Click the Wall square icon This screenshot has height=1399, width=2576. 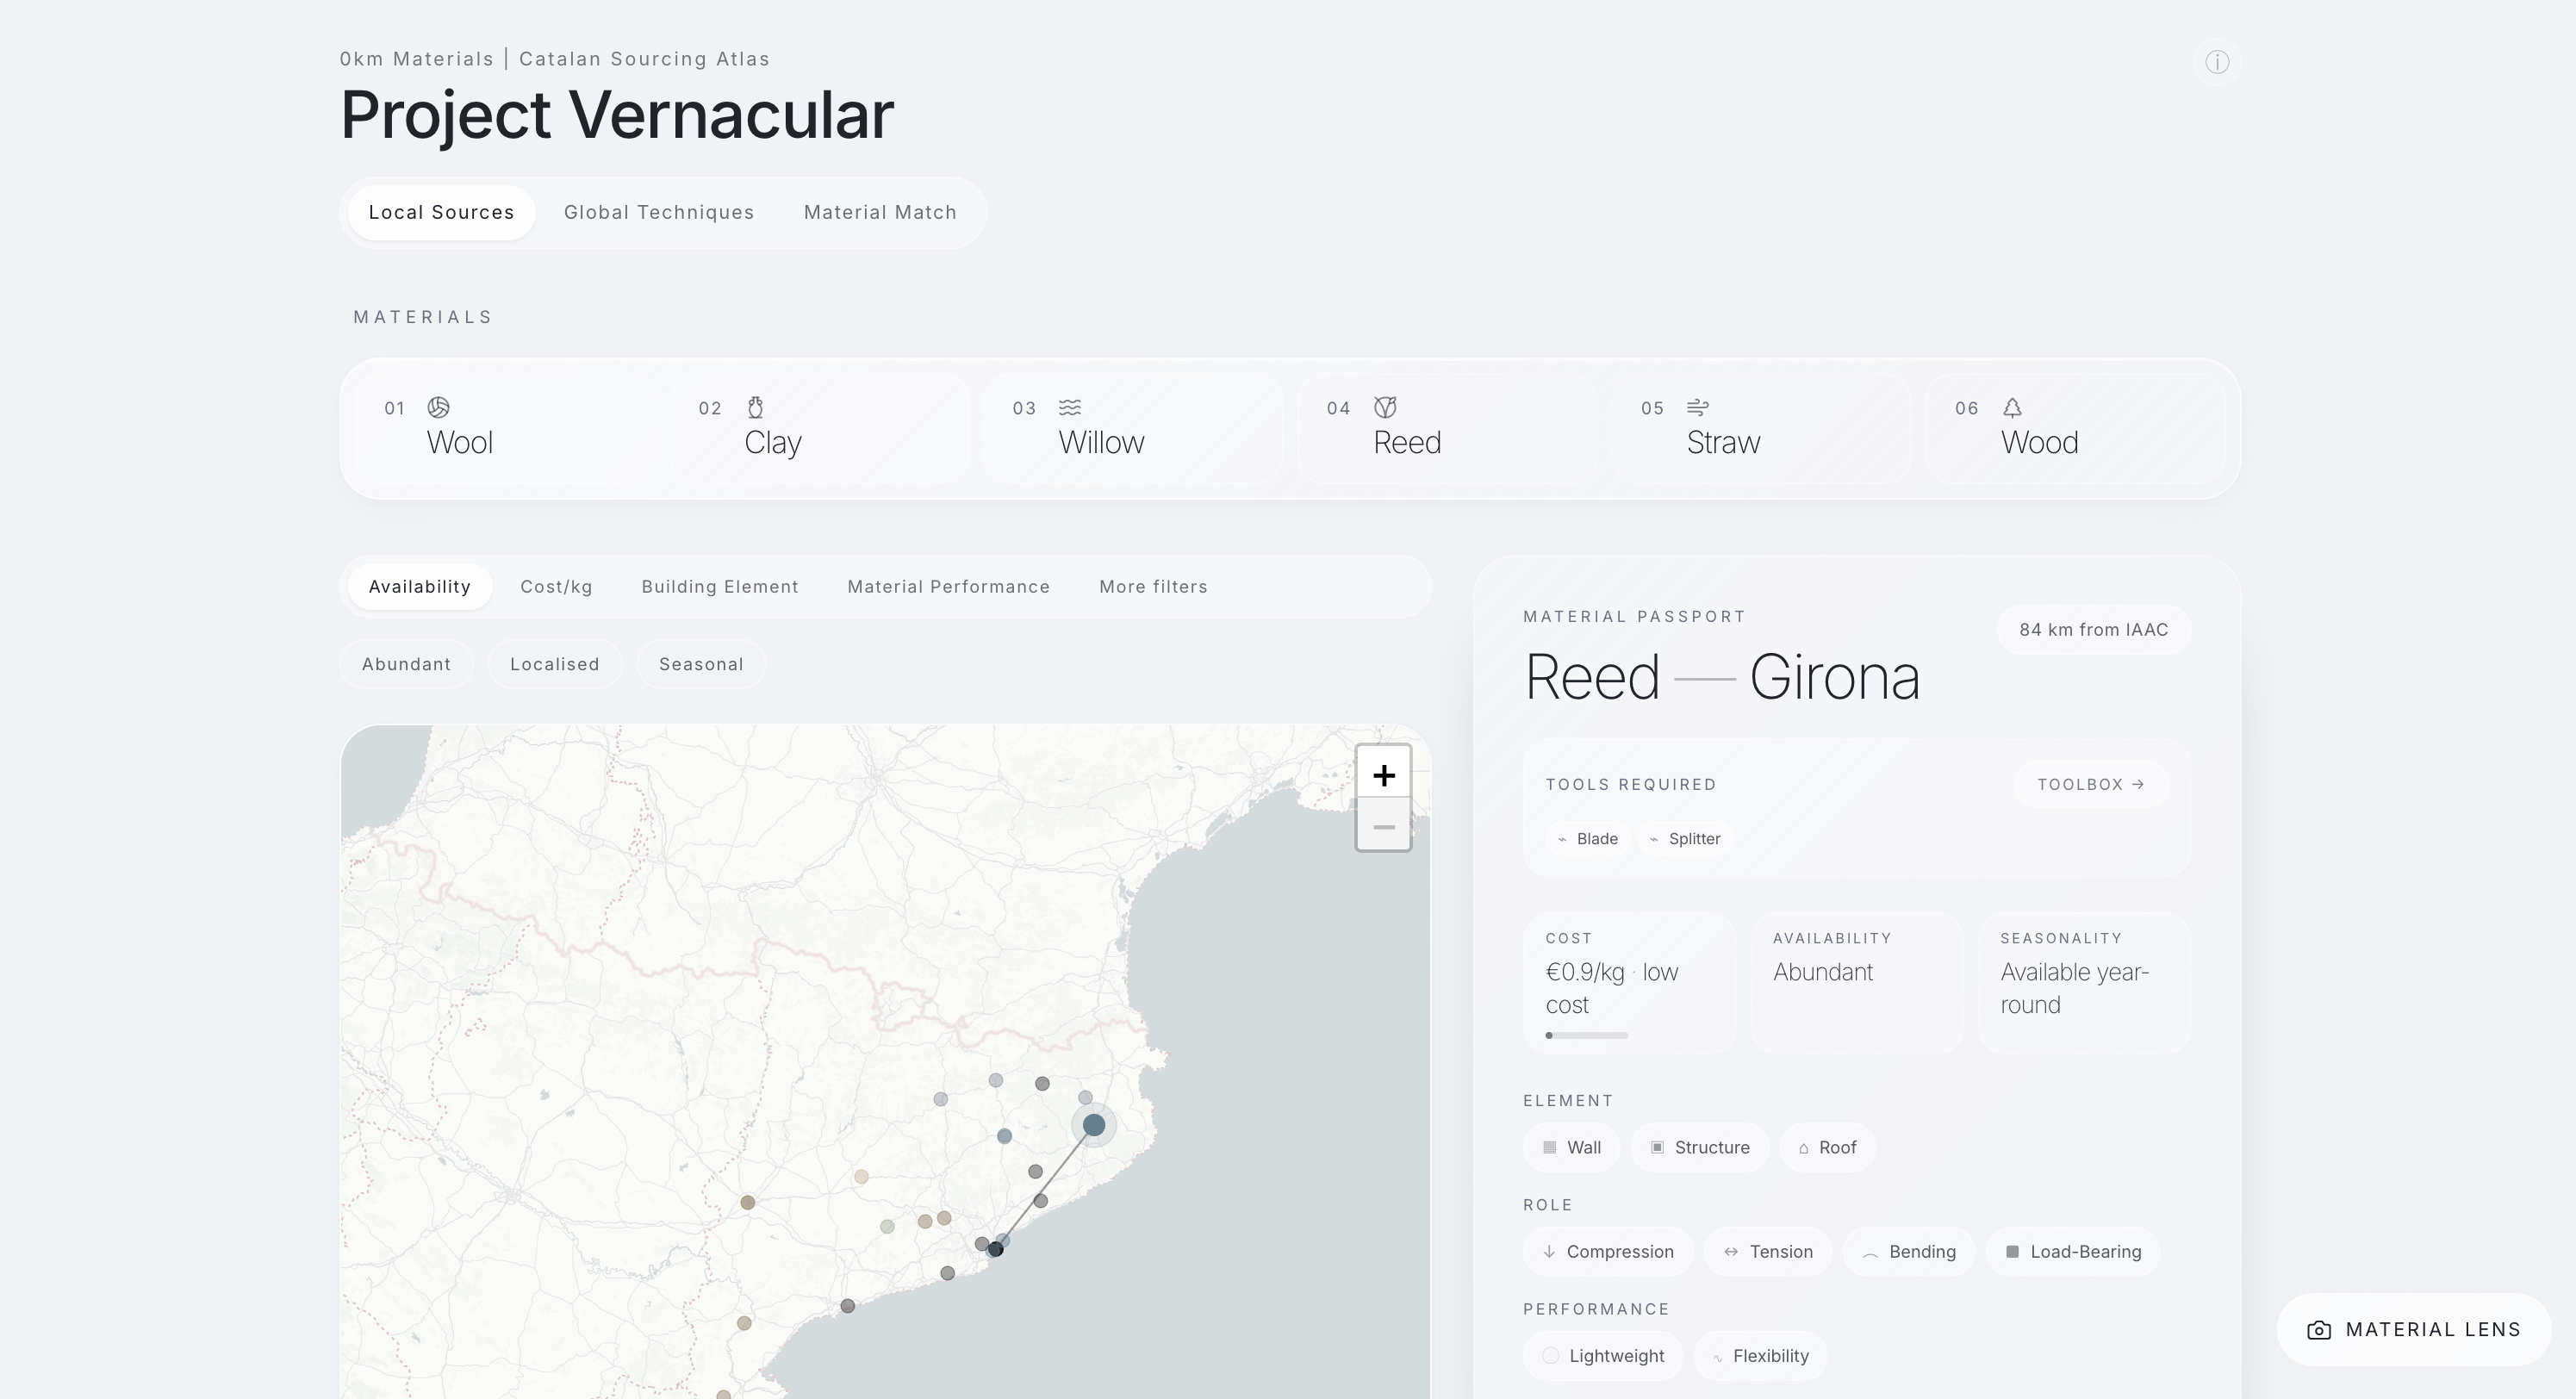[1549, 1147]
